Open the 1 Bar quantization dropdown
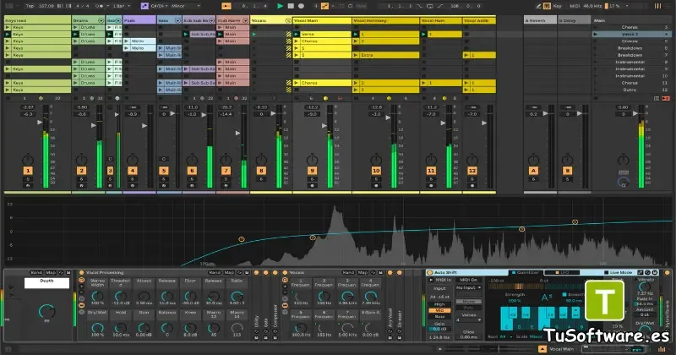The width and height of the screenshot is (676, 355). (121, 6)
